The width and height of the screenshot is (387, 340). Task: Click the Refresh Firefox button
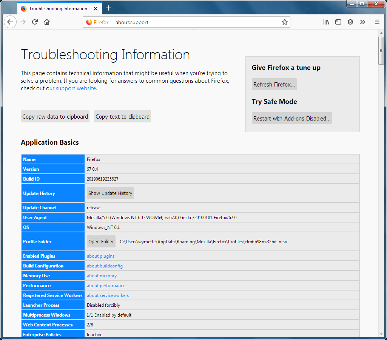[x=274, y=85]
